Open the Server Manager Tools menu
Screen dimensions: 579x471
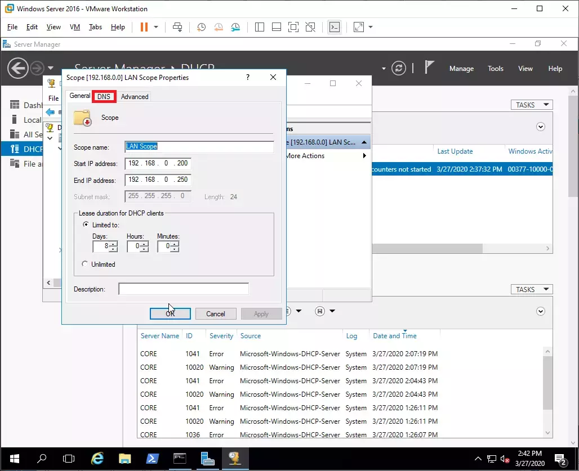[x=496, y=68]
